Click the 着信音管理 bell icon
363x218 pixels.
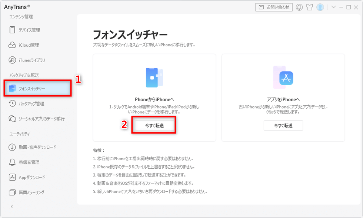coord(12,162)
